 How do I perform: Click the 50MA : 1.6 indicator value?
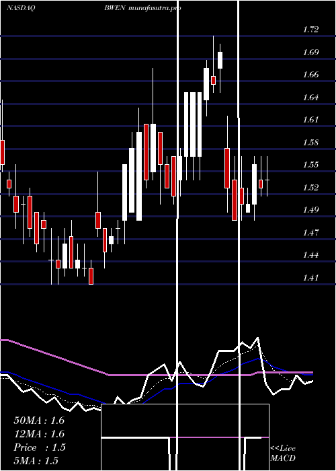[x=39, y=421]
